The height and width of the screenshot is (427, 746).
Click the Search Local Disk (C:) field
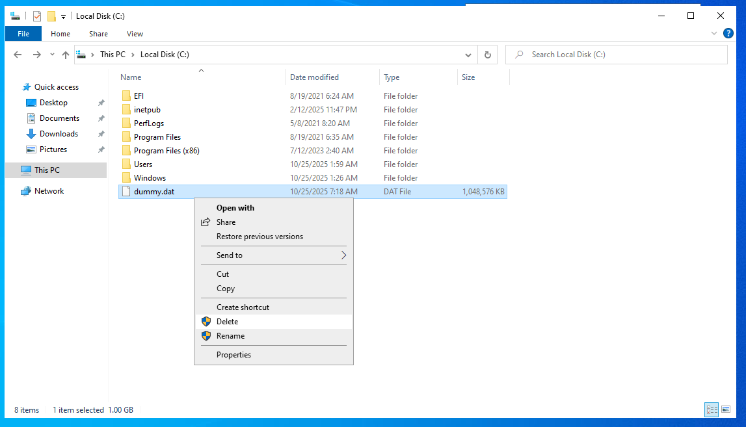pyautogui.click(x=616, y=55)
